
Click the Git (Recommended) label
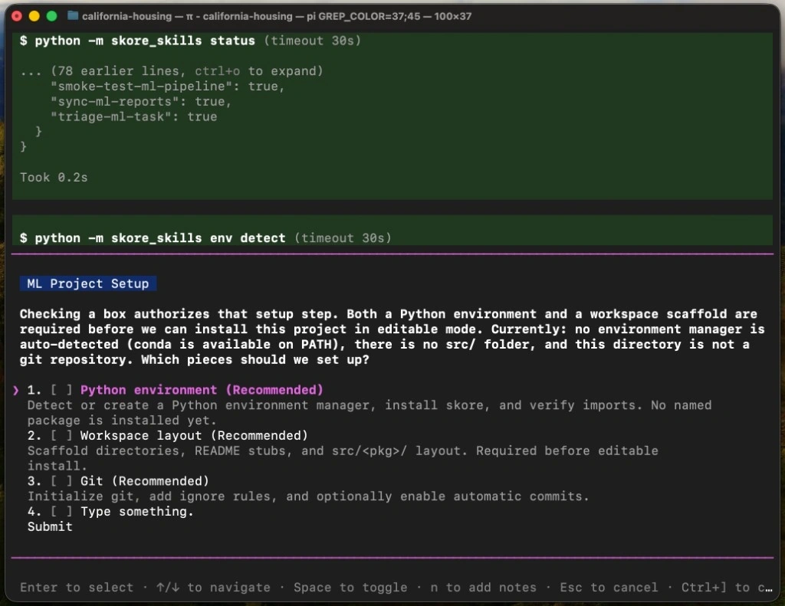(145, 481)
